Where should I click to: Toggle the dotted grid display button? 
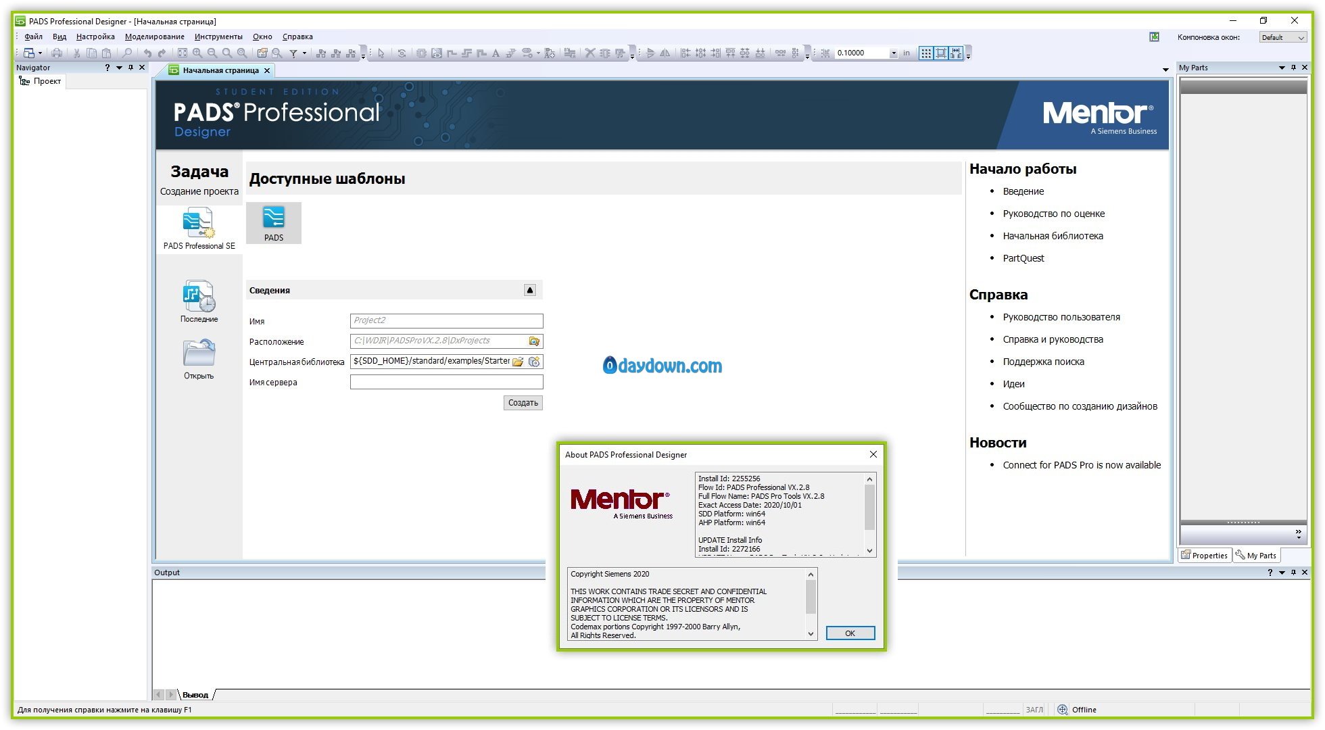tap(926, 53)
